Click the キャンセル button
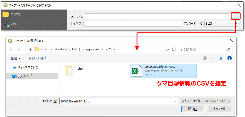The height and width of the screenshot is (117, 245). (x=219, y=109)
